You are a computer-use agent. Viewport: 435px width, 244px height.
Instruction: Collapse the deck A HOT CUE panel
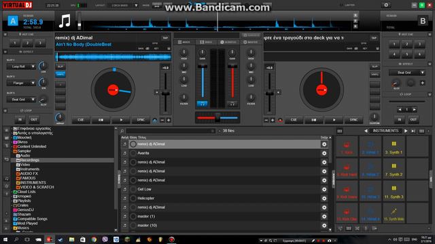tap(5, 35)
